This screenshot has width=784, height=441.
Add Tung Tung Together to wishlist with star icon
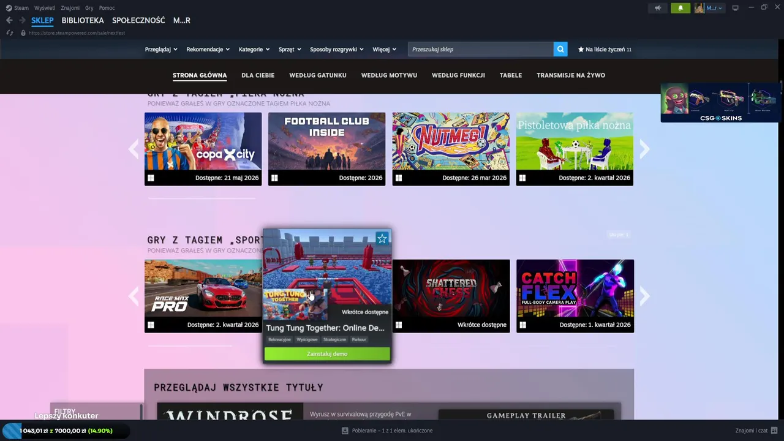tap(382, 238)
